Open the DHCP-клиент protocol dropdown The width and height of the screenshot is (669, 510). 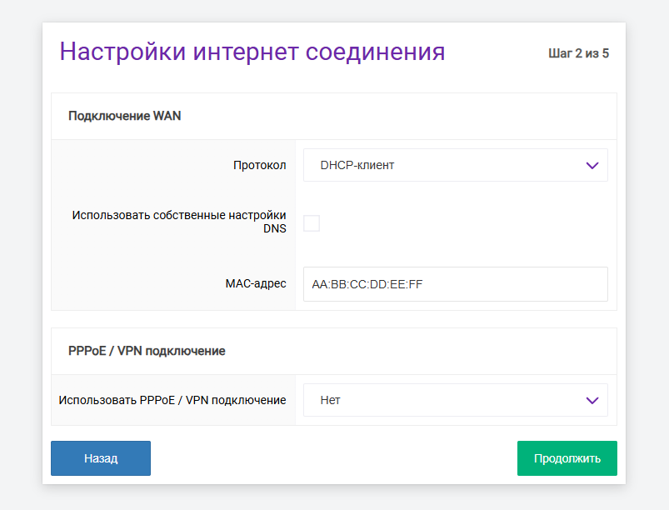[x=455, y=165]
